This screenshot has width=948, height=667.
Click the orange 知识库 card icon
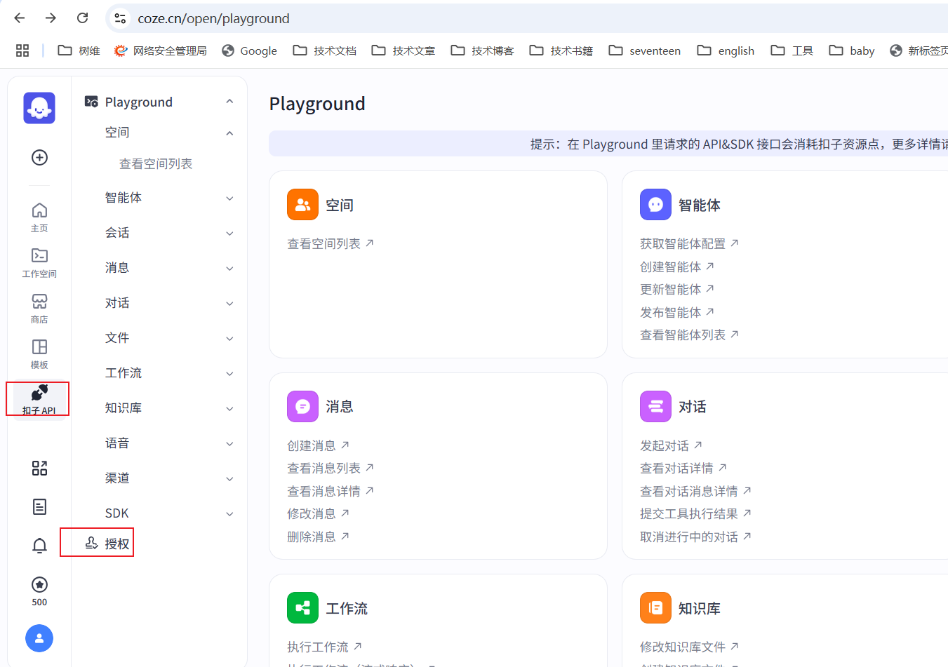coord(655,608)
